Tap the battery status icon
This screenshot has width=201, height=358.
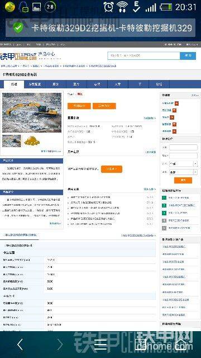(x=166, y=7)
